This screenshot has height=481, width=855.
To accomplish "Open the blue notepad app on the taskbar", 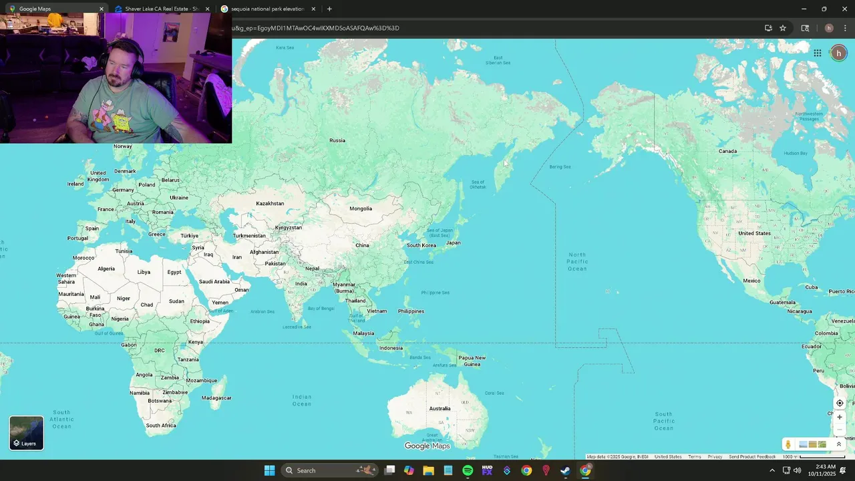I will pos(448,470).
